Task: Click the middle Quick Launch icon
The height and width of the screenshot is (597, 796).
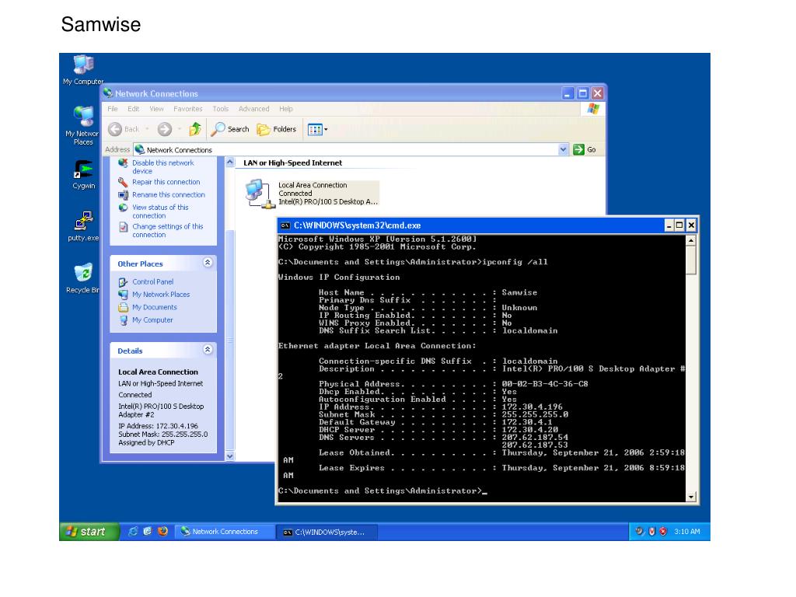Action: pos(148,532)
